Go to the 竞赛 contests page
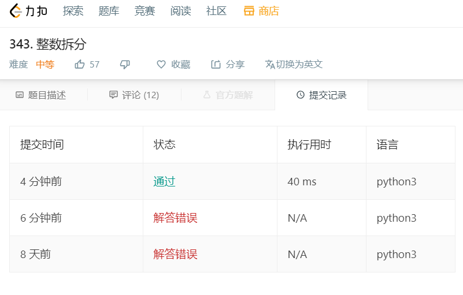 coord(145,11)
